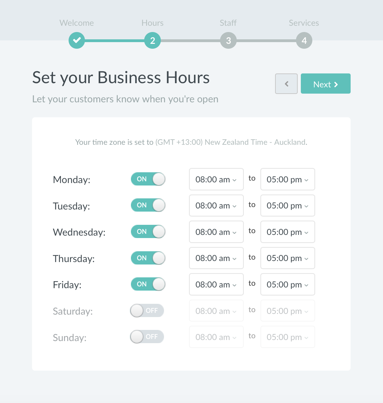Viewport: 383px width, 403px height.
Task: Open Monday opening time dropdown
Action: click(x=216, y=179)
